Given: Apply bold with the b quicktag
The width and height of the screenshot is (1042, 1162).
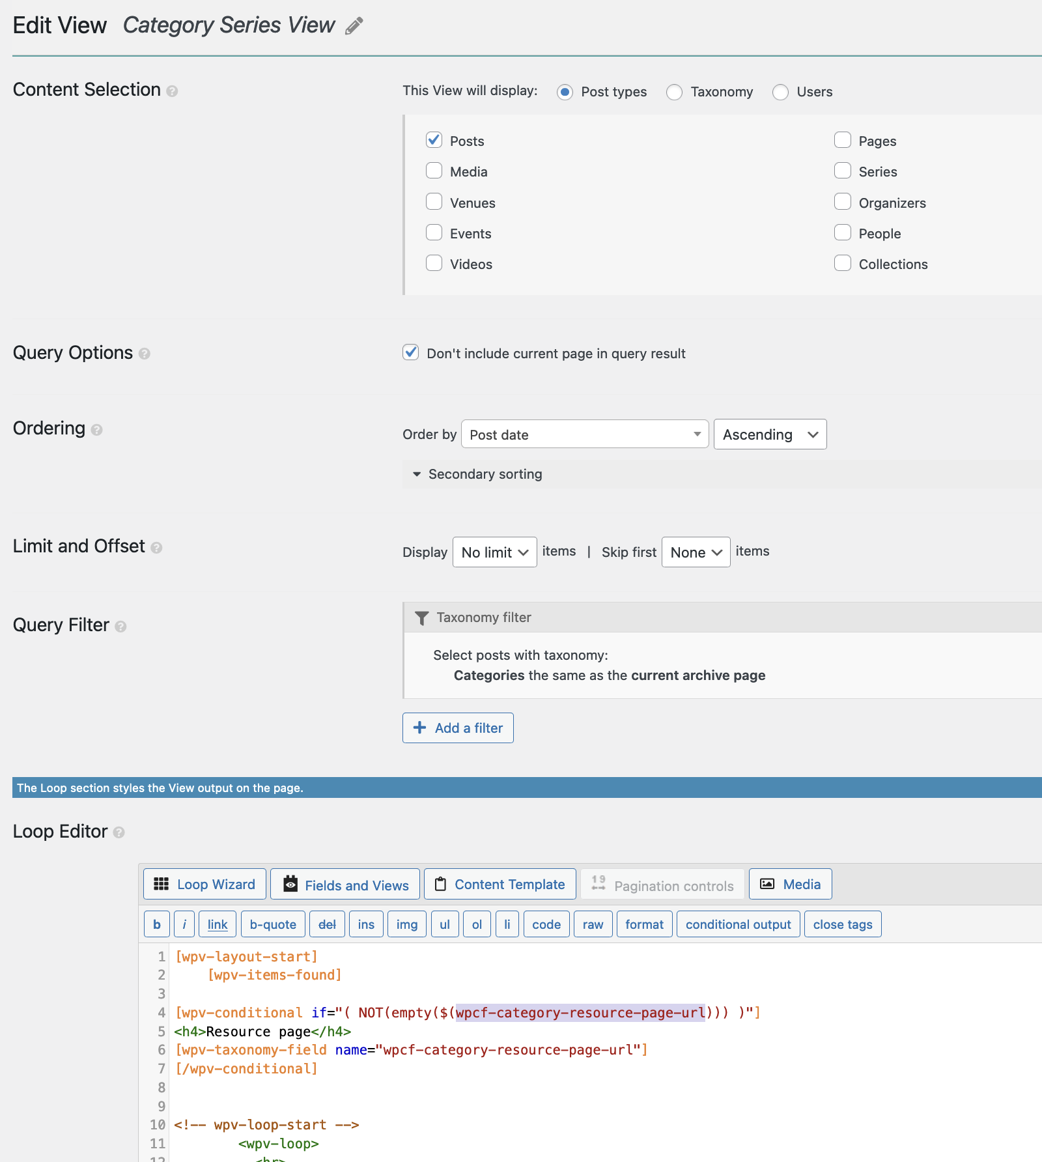Looking at the screenshot, I should pyautogui.click(x=157, y=925).
